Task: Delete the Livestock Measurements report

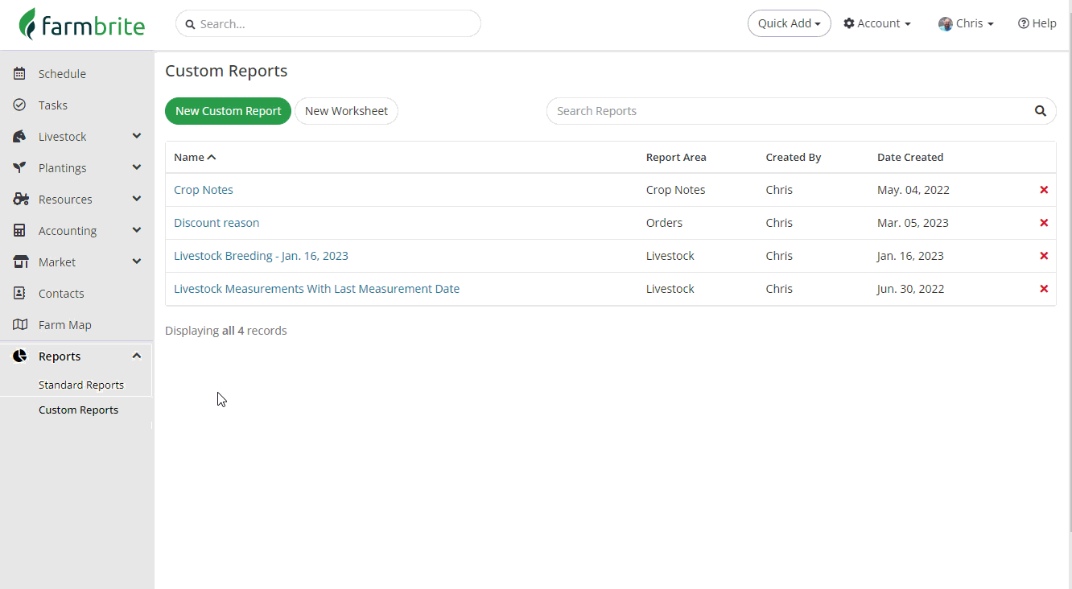Action: [x=1044, y=289]
